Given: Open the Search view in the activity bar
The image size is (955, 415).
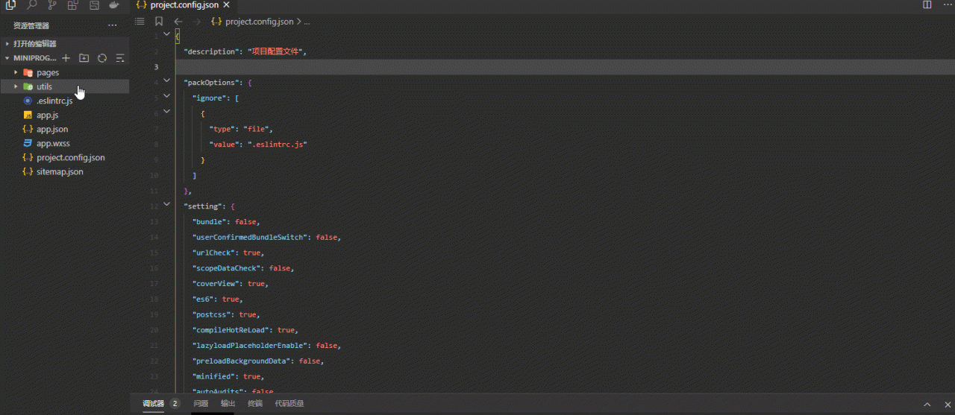Looking at the screenshot, I should pos(31,5).
